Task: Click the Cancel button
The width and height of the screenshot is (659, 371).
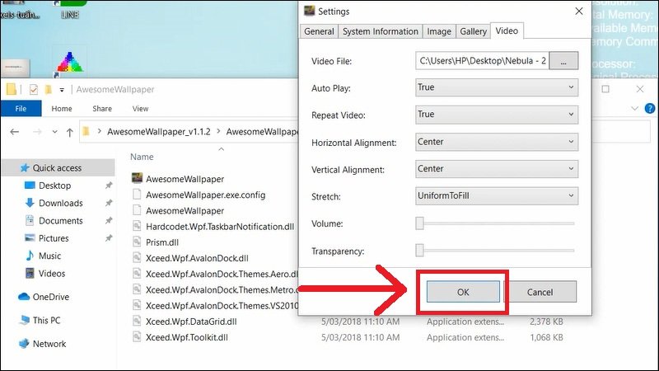Action: [540, 292]
